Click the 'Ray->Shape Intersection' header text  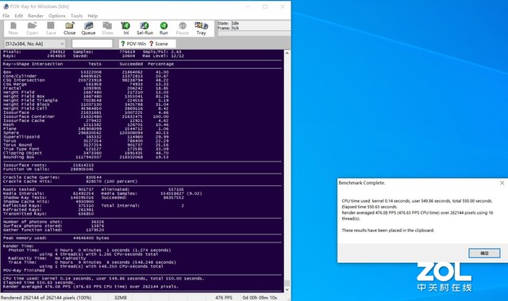click(x=33, y=64)
